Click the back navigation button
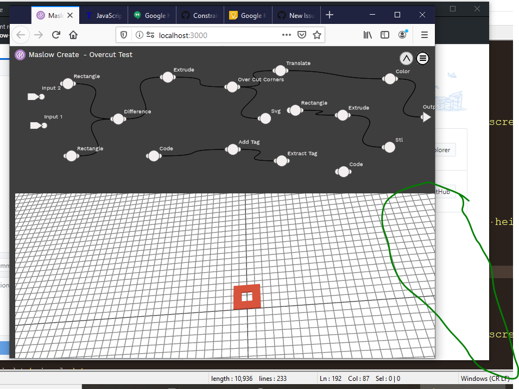 [x=21, y=35]
